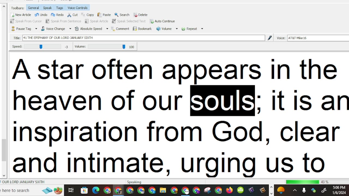Click the Speed slider handle
This screenshot has height=196, width=349.
point(41,47)
